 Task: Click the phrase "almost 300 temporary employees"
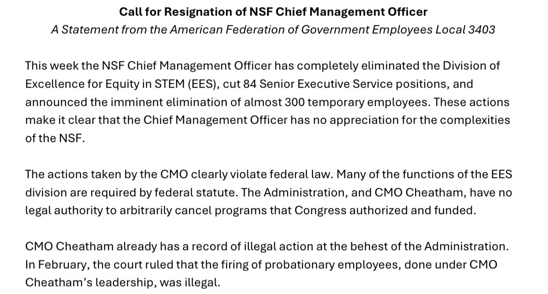click(x=299, y=102)
